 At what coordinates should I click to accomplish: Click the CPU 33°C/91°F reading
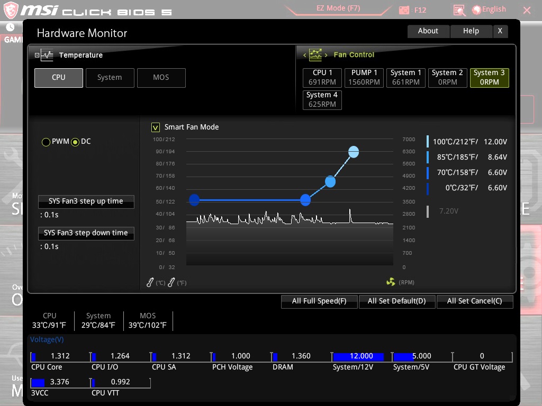(x=49, y=321)
